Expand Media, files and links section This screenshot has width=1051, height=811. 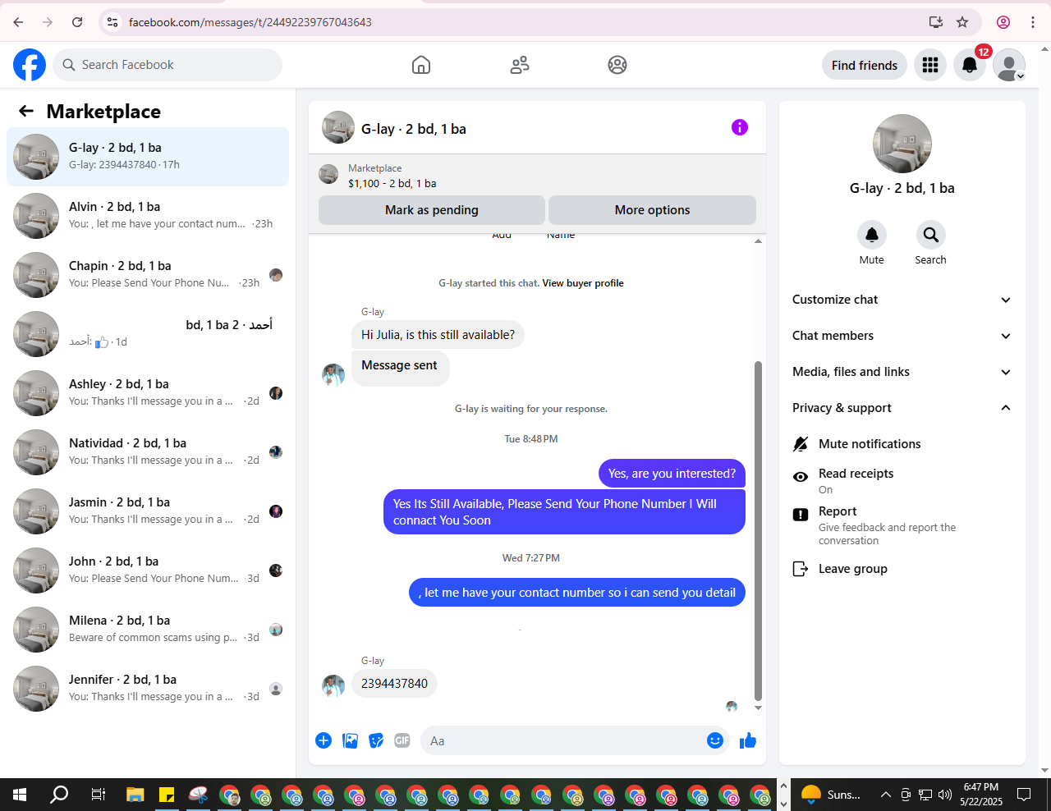click(902, 372)
